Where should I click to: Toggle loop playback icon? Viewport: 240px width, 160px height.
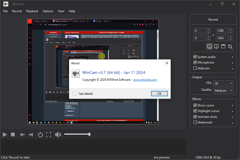coord(40,135)
